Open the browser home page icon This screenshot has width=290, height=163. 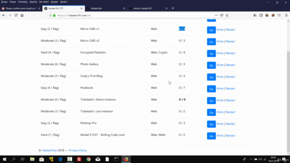pyautogui.click(x=22, y=15)
